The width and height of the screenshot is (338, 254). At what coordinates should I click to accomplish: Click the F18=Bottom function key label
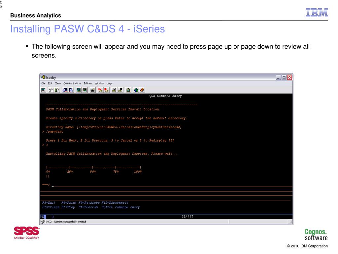[88, 207]
